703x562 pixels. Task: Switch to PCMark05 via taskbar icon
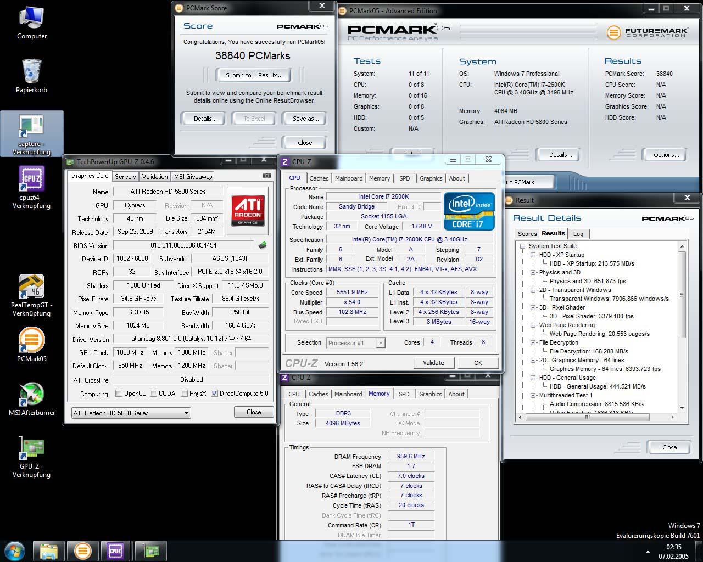coord(82,550)
